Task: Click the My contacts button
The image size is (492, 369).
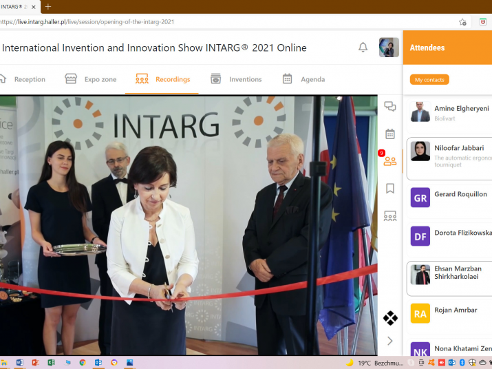Action: [429, 80]
